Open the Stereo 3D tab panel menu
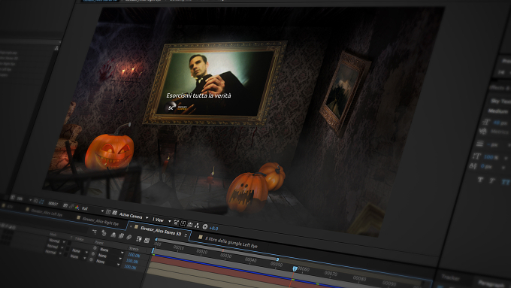The image size is (511, 288). click(x=186, y=235)
